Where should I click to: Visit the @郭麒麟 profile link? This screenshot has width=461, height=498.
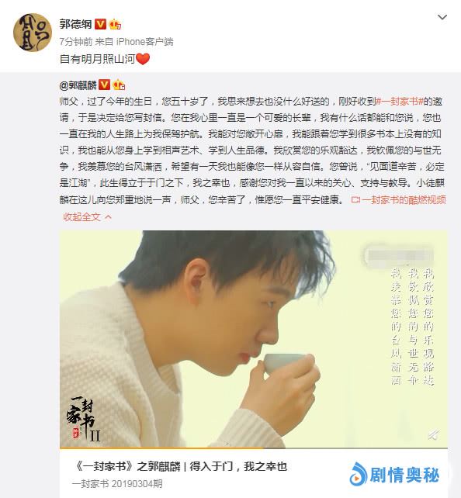tap(78, 85)
